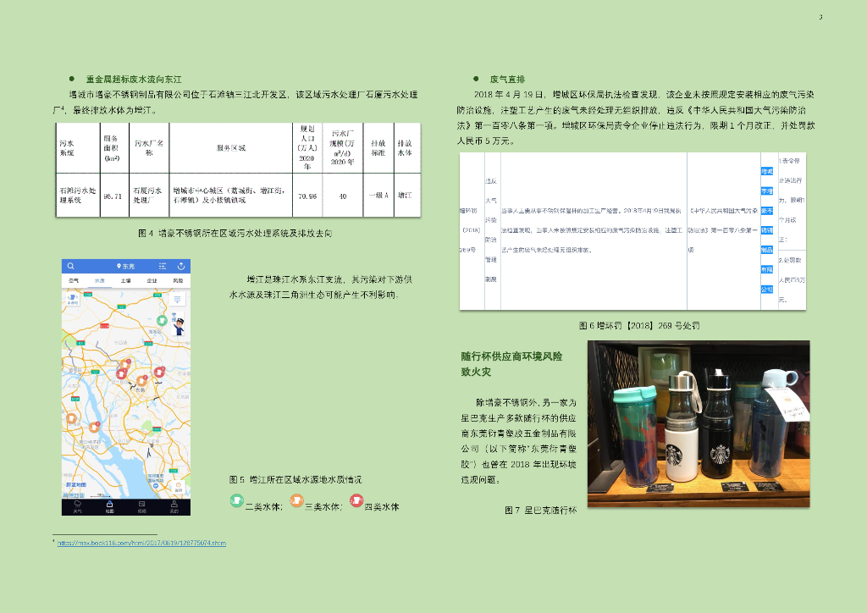Select the red marker near Shilong
The width and height of the screenshot is (867, 613).
(x=159, y=372)
